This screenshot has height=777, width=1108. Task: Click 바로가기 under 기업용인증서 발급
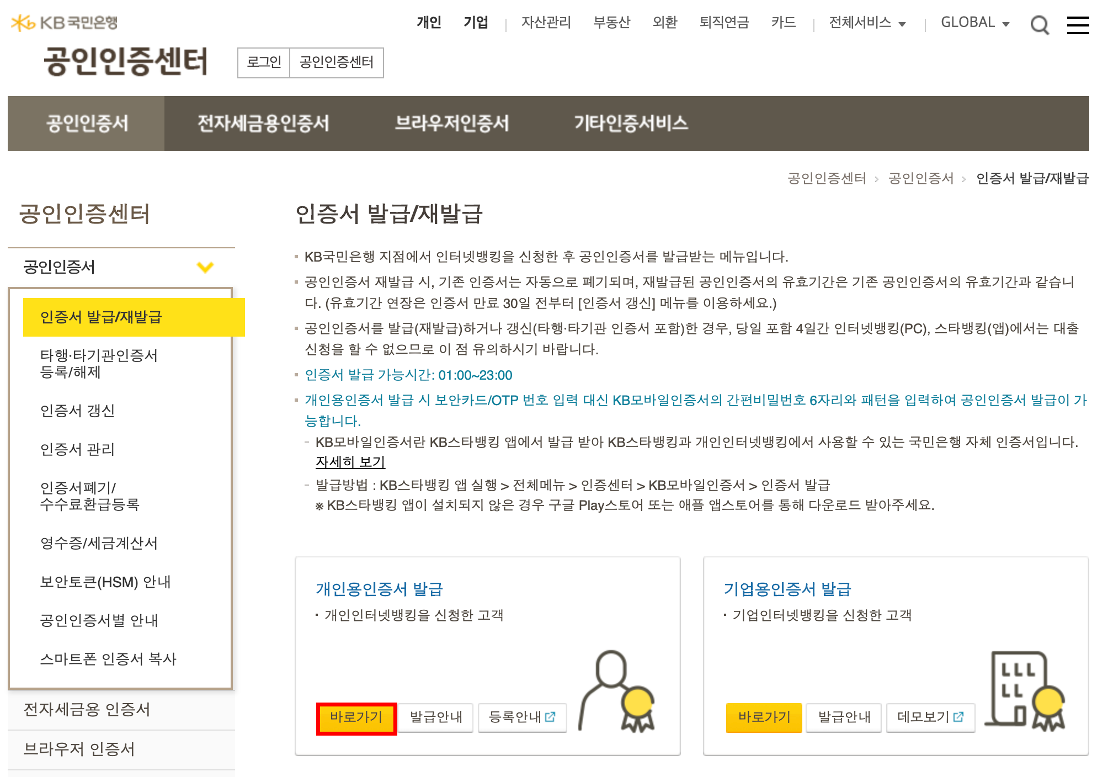click(764, 717)
